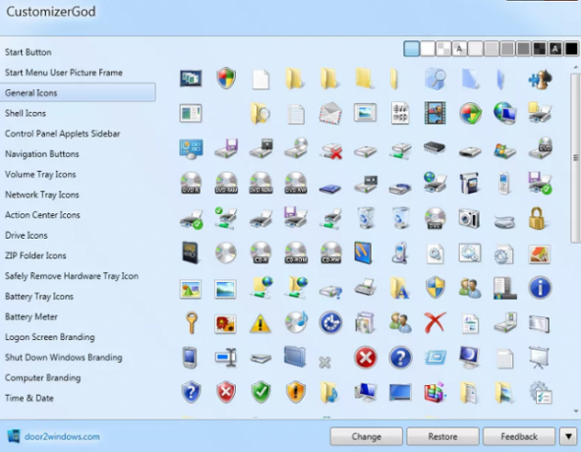Select the drive with red X disconnected icon
The image size is (581, 452).
point(331,151)
